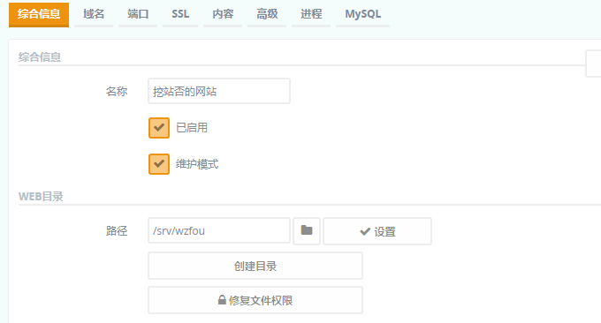Click the 修复文件权限 button

tap(255, 300)
